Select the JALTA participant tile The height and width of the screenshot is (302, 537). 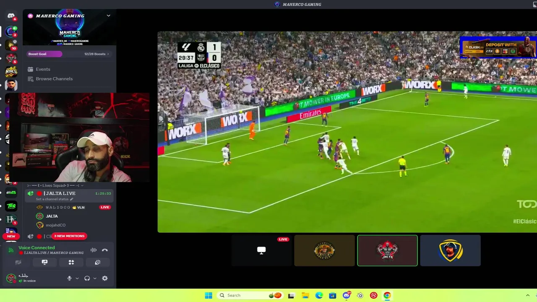click(387, 250)
